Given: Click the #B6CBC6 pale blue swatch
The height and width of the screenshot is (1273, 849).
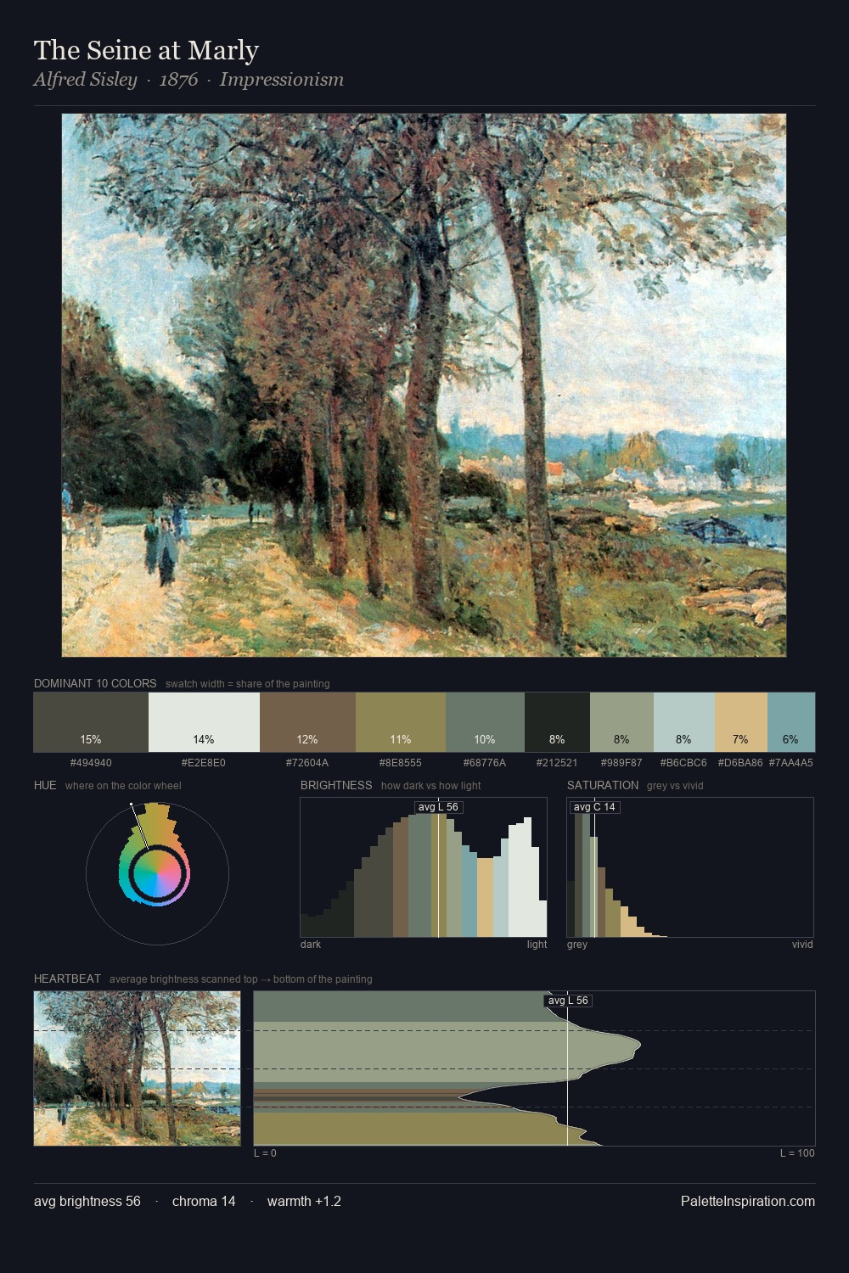Looking at the screenshot, I should [x=684, y=722].
